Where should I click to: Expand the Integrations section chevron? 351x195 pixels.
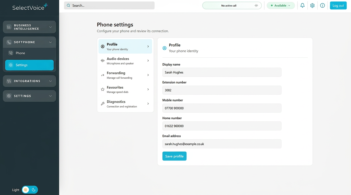51,81
